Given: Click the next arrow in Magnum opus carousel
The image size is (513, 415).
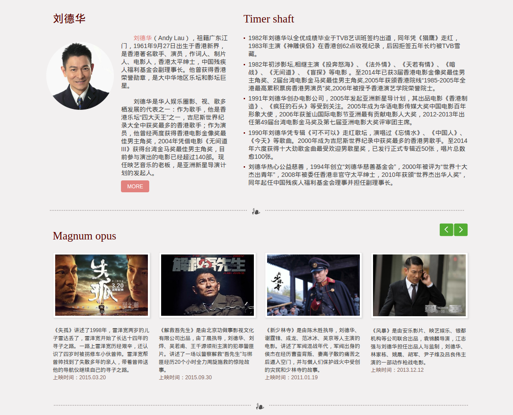Looking at the screenshot, I should tap(460, 230).
